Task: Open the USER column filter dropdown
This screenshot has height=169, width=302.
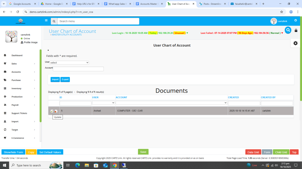Action: [103, 103]
